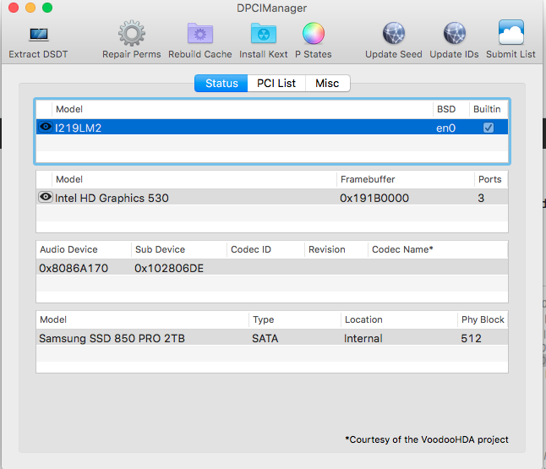The height and width of the screenshot is (469, 546).
Task: Toggle the Builtin checkbox for I219LM2
Action: click(x=488, y=128)
